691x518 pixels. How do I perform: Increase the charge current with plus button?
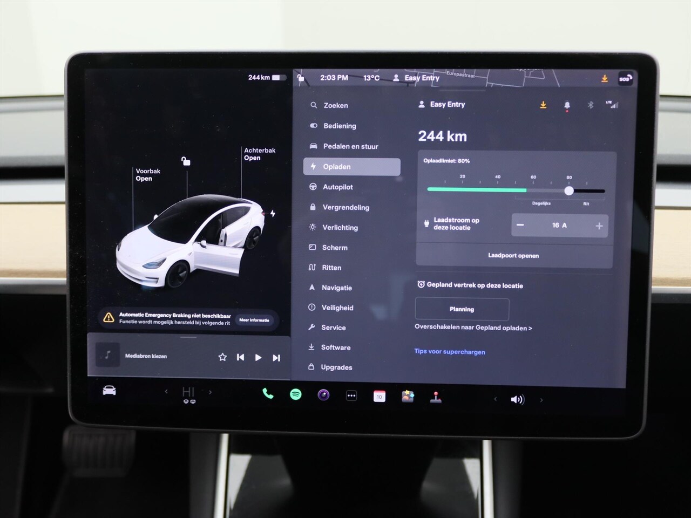pos(599,226)
